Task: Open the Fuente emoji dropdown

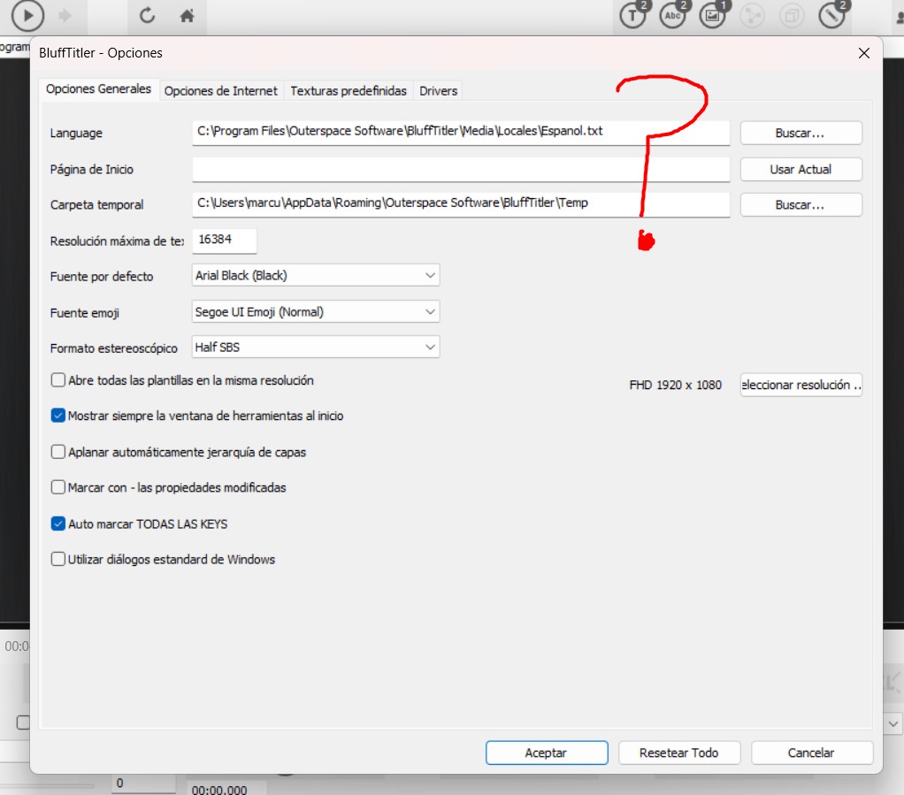Action: point(316,312)
